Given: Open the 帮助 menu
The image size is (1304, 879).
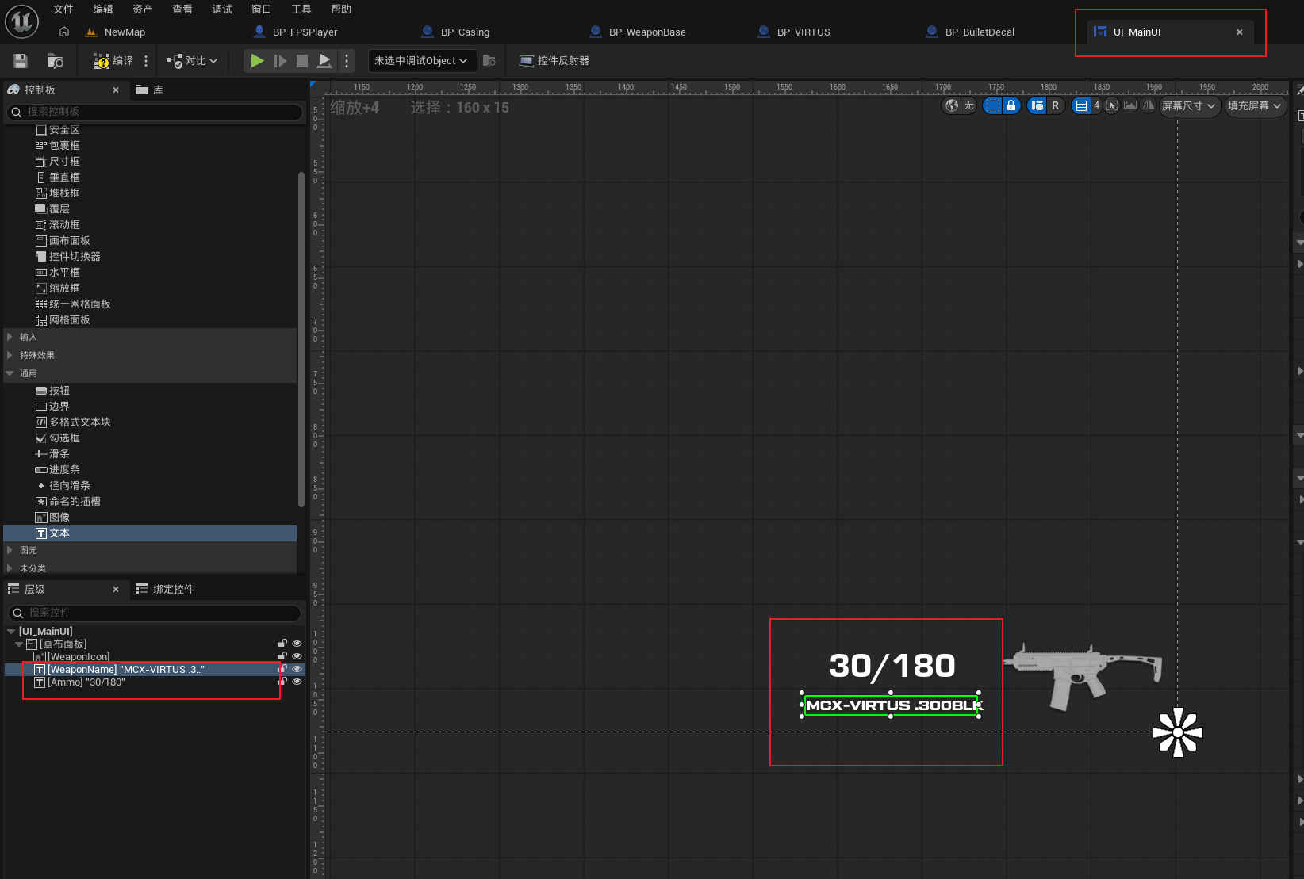Looking at the screenshot, I should pyautogui.click(x=341, y=10).
